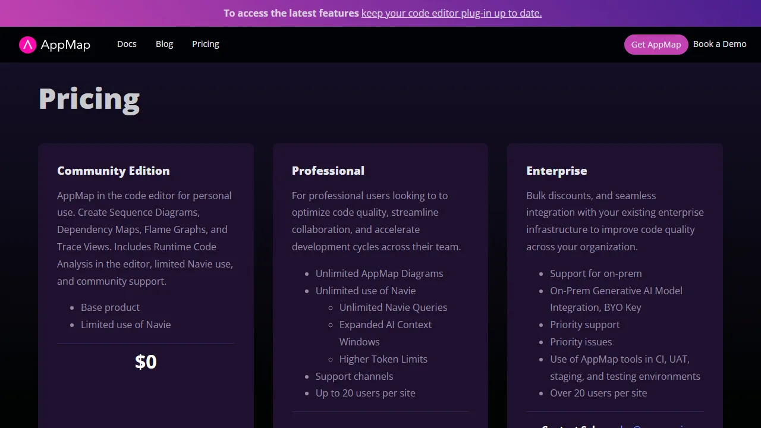761x428 pixels.
Task: Click the Enterprise description paragraph
Action: click(615, 221)
